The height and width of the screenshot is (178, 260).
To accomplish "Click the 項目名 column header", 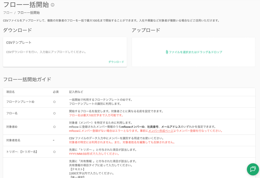I will point(10,92).
